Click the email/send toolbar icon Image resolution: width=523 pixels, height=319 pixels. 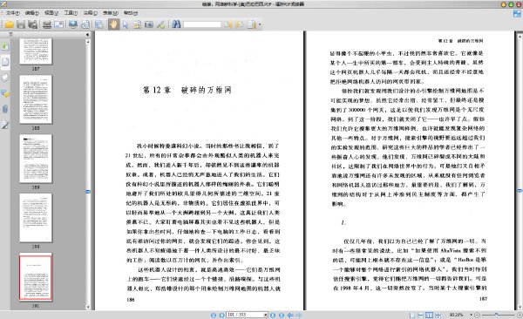(x=58, y=24)
